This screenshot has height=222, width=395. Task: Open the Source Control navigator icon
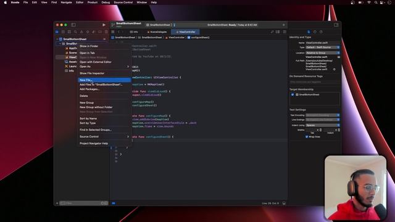pyautogui.click(x=63, y=32)
